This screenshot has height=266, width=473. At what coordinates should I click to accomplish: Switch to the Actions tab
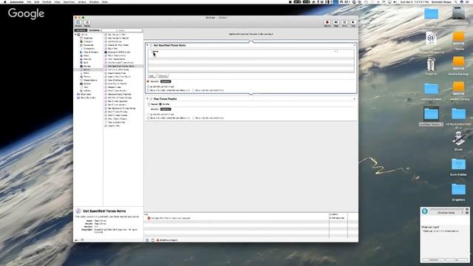tap(81, 30)
